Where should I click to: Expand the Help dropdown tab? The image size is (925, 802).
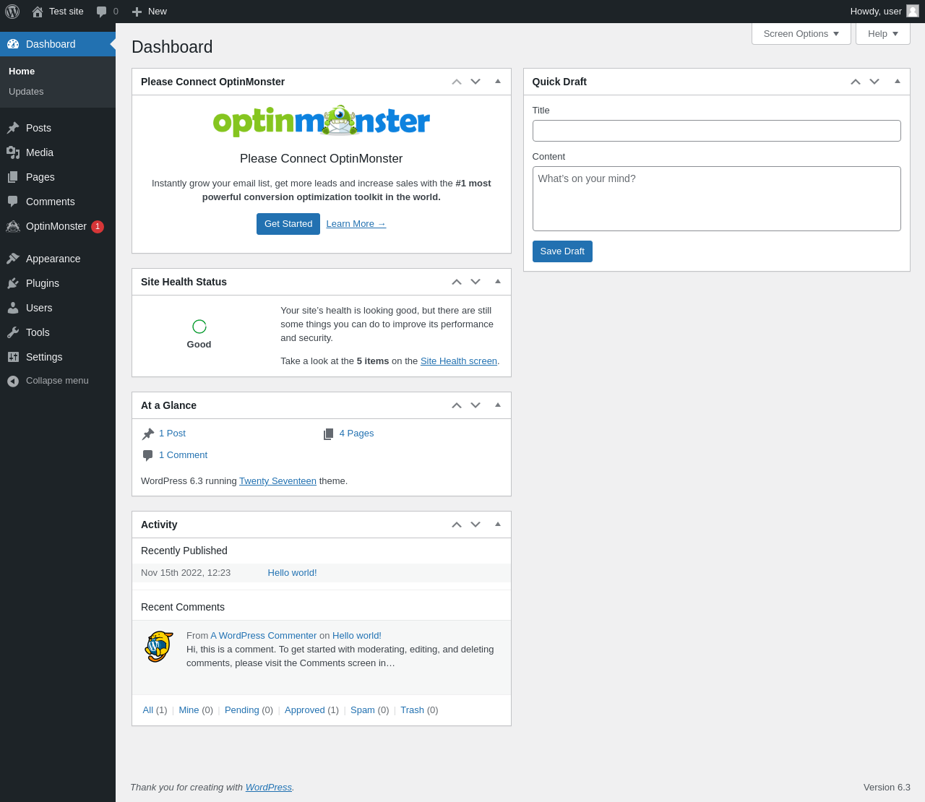[x=883, y=34]
